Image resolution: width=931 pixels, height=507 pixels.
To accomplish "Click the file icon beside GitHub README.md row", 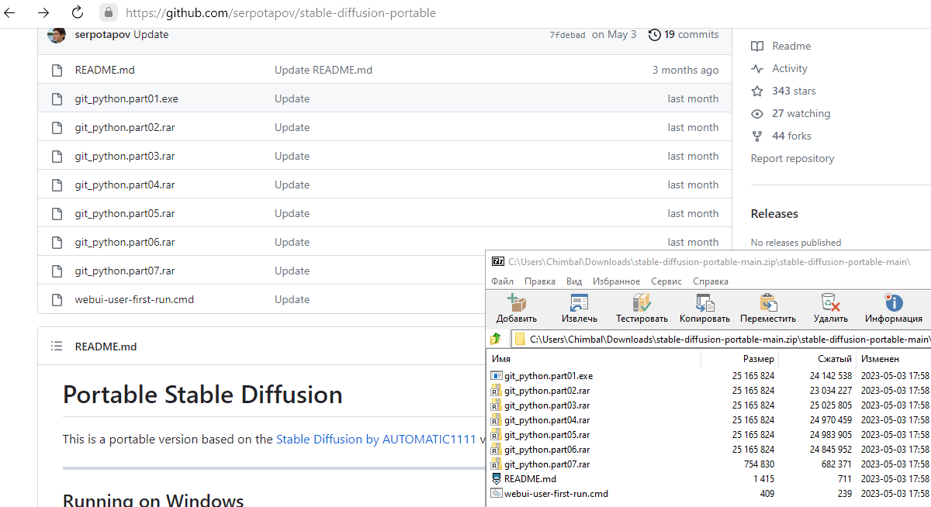I will coord(56,70).
